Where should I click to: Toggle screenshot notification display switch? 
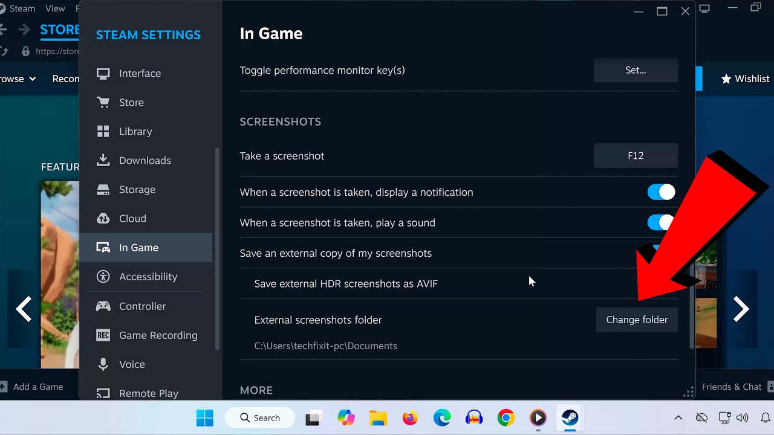[x=661, y=192]
